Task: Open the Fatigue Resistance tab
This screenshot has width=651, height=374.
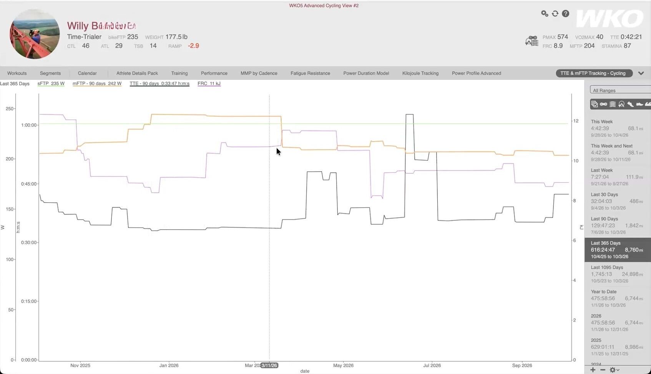Action: pyautogui.click(x=310, y=73)
